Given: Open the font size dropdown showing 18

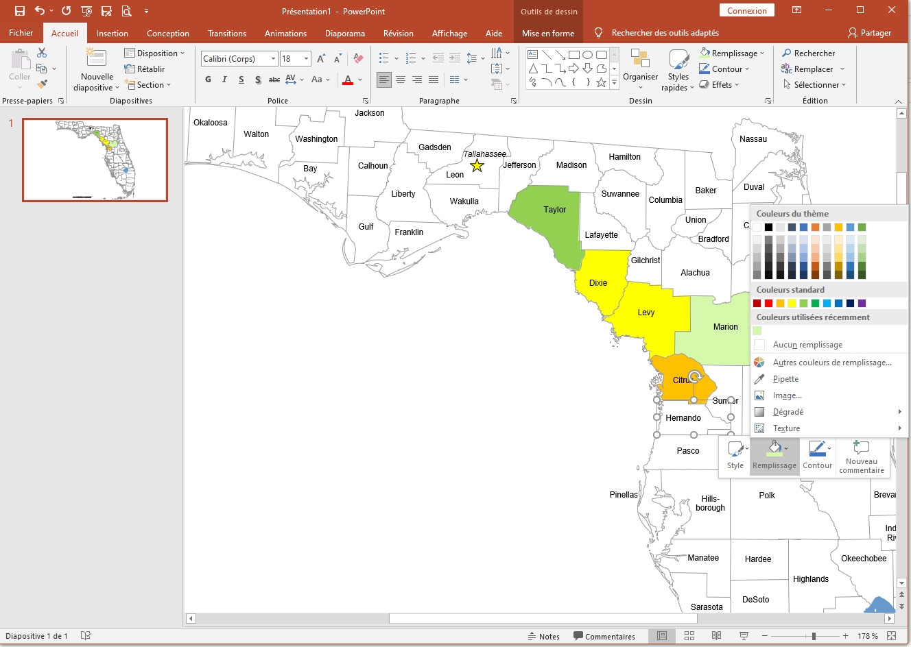Looking at the screenshot, I should (x=305, y=58).
